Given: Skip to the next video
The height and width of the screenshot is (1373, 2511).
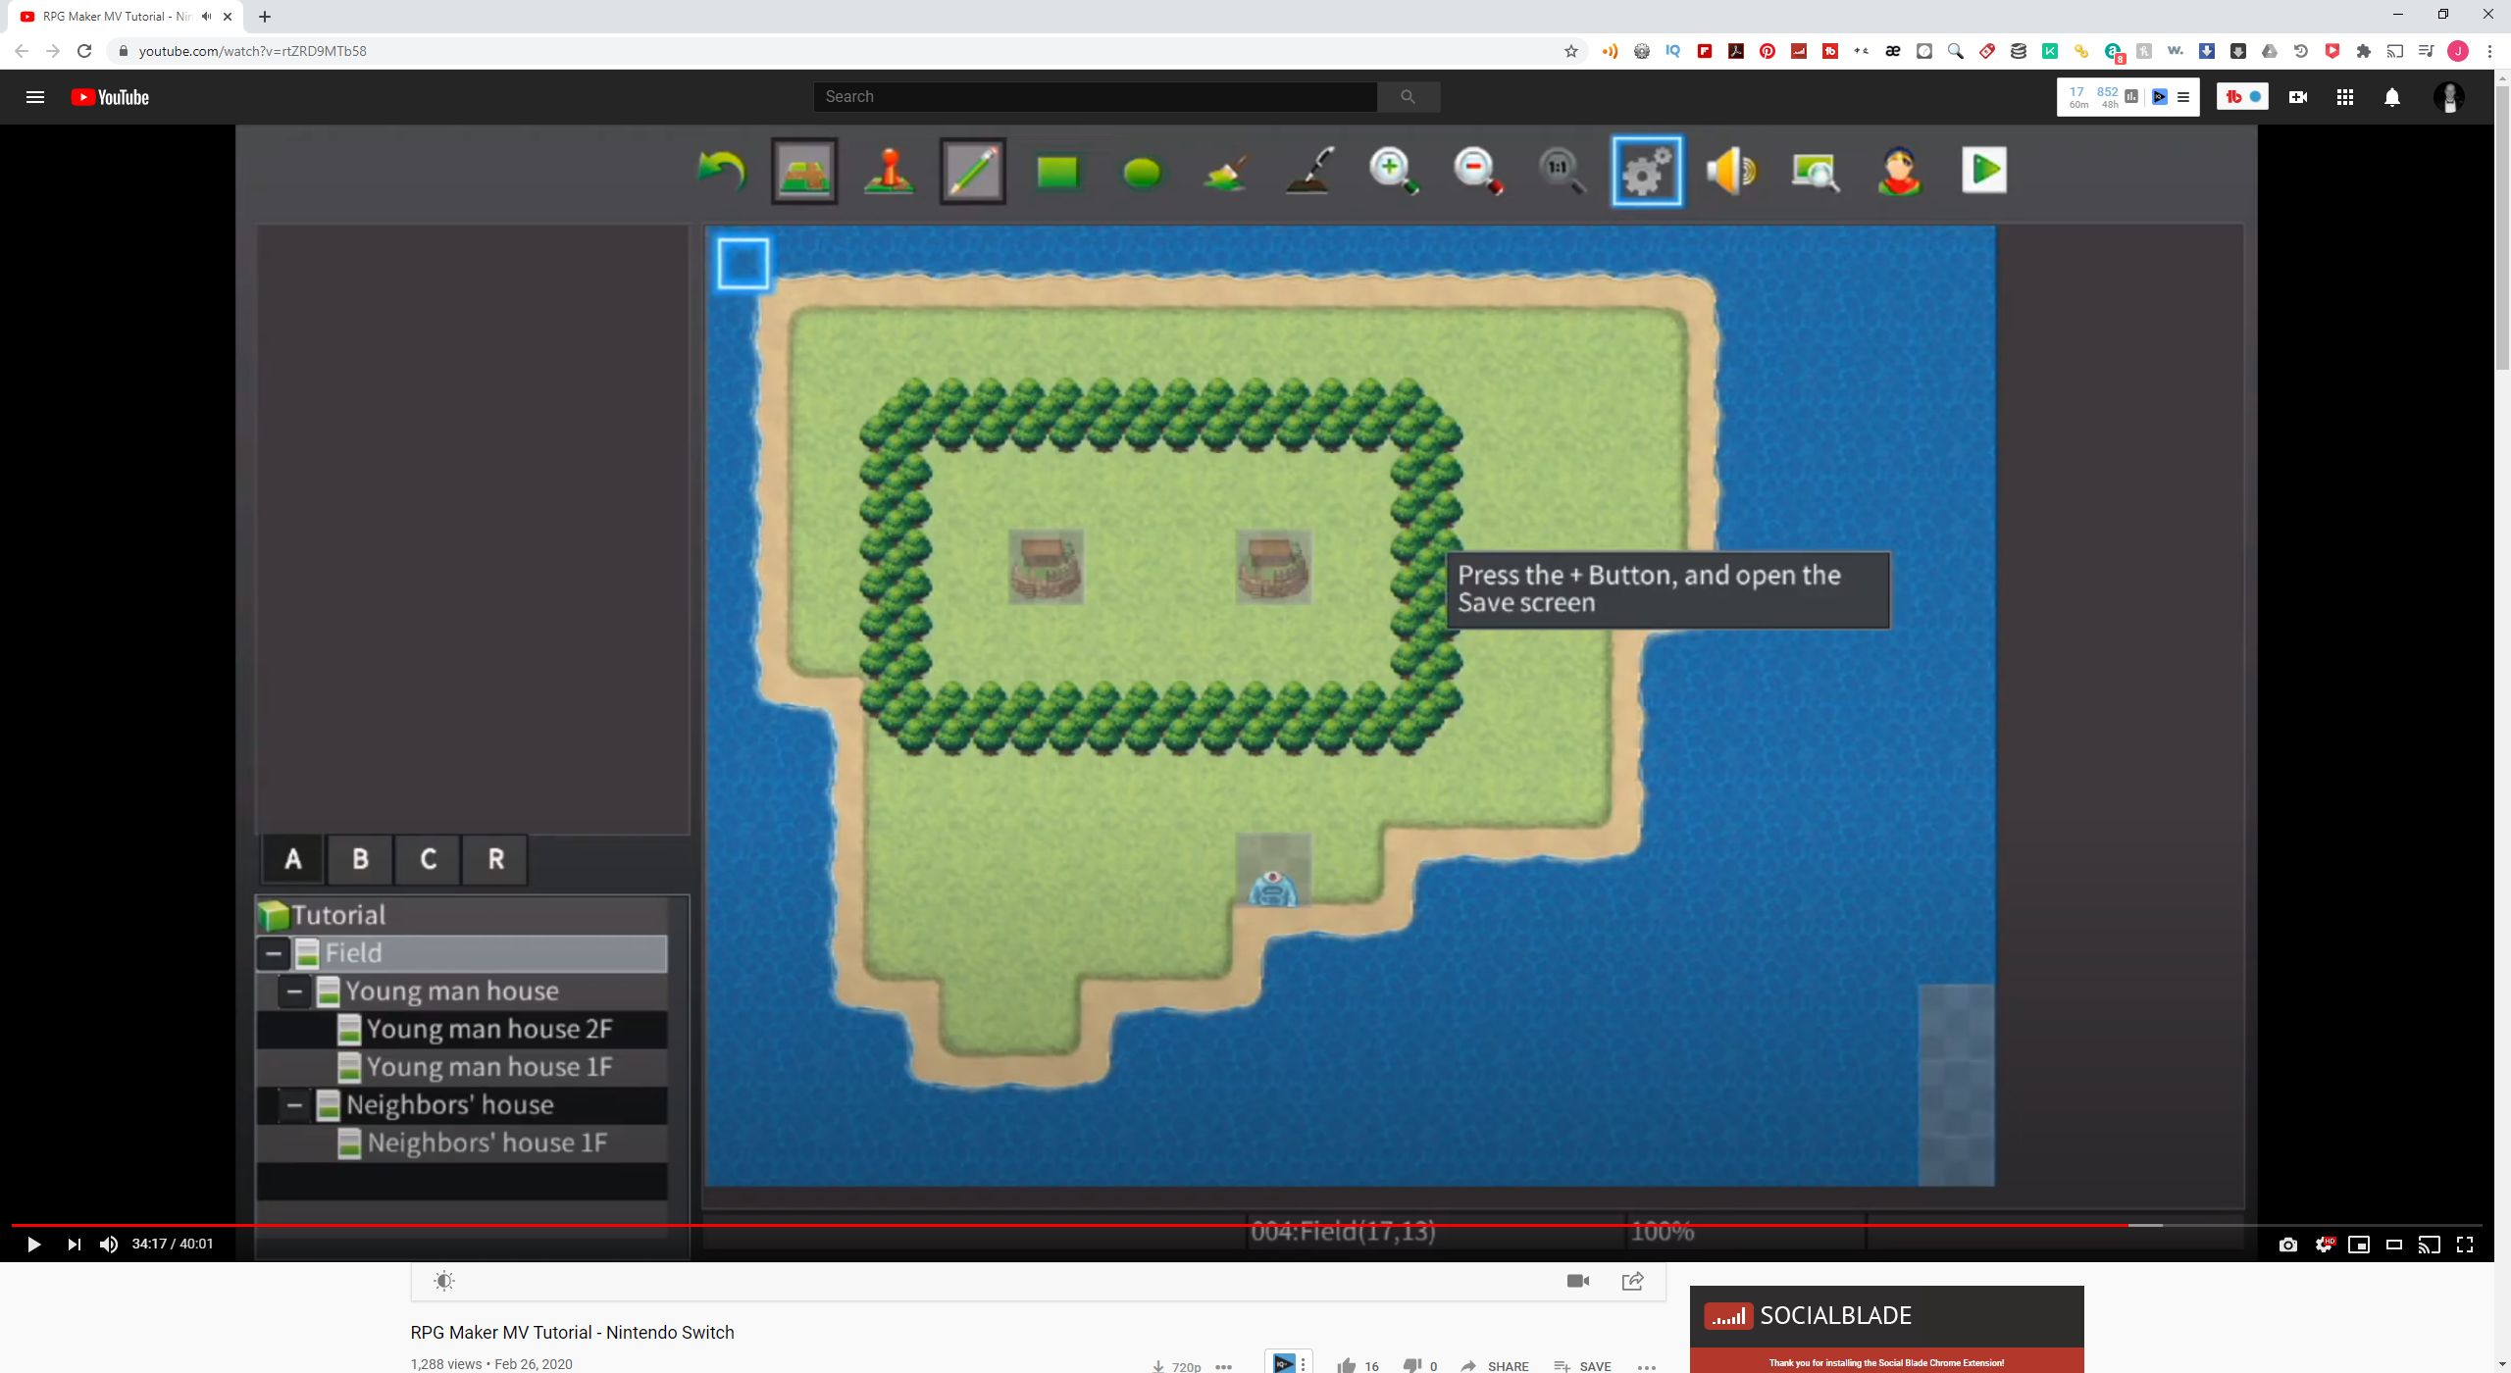Looking at the screenshot, I should point(74,1245).
